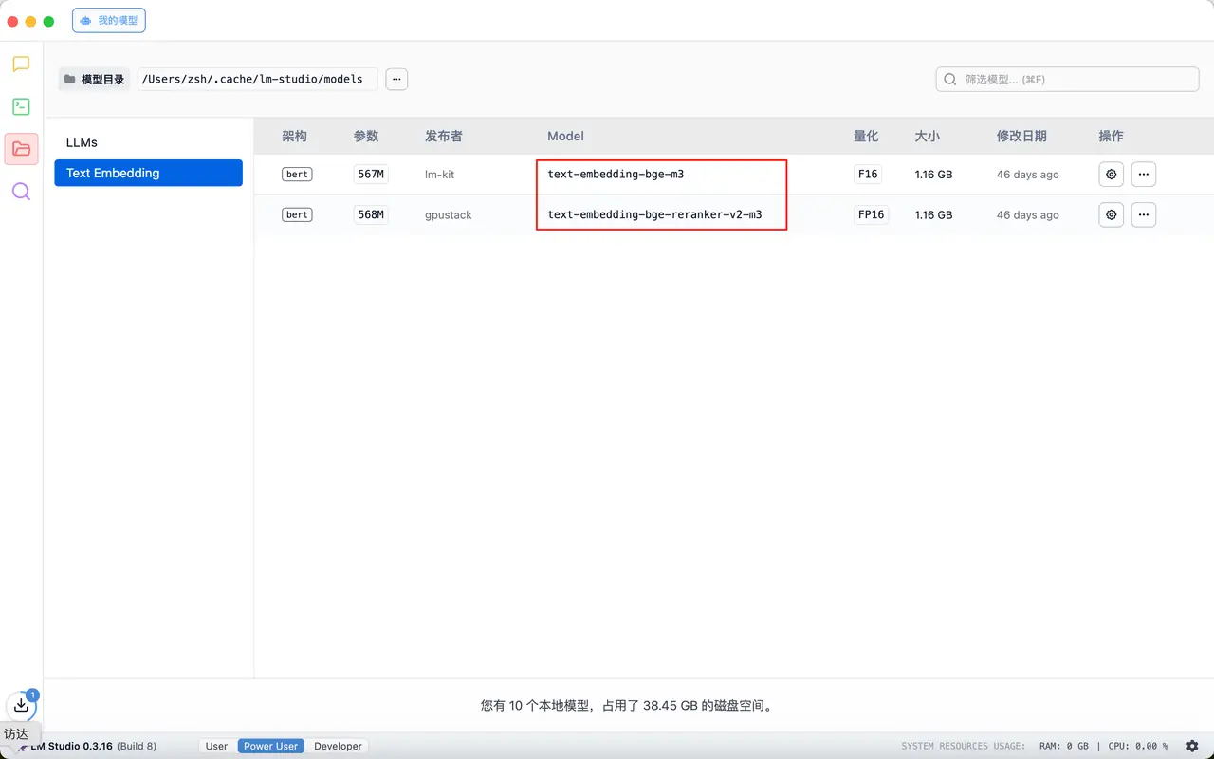
Task: Click the models directory path field
Action: pyautogui.click(x=258, y=79)
